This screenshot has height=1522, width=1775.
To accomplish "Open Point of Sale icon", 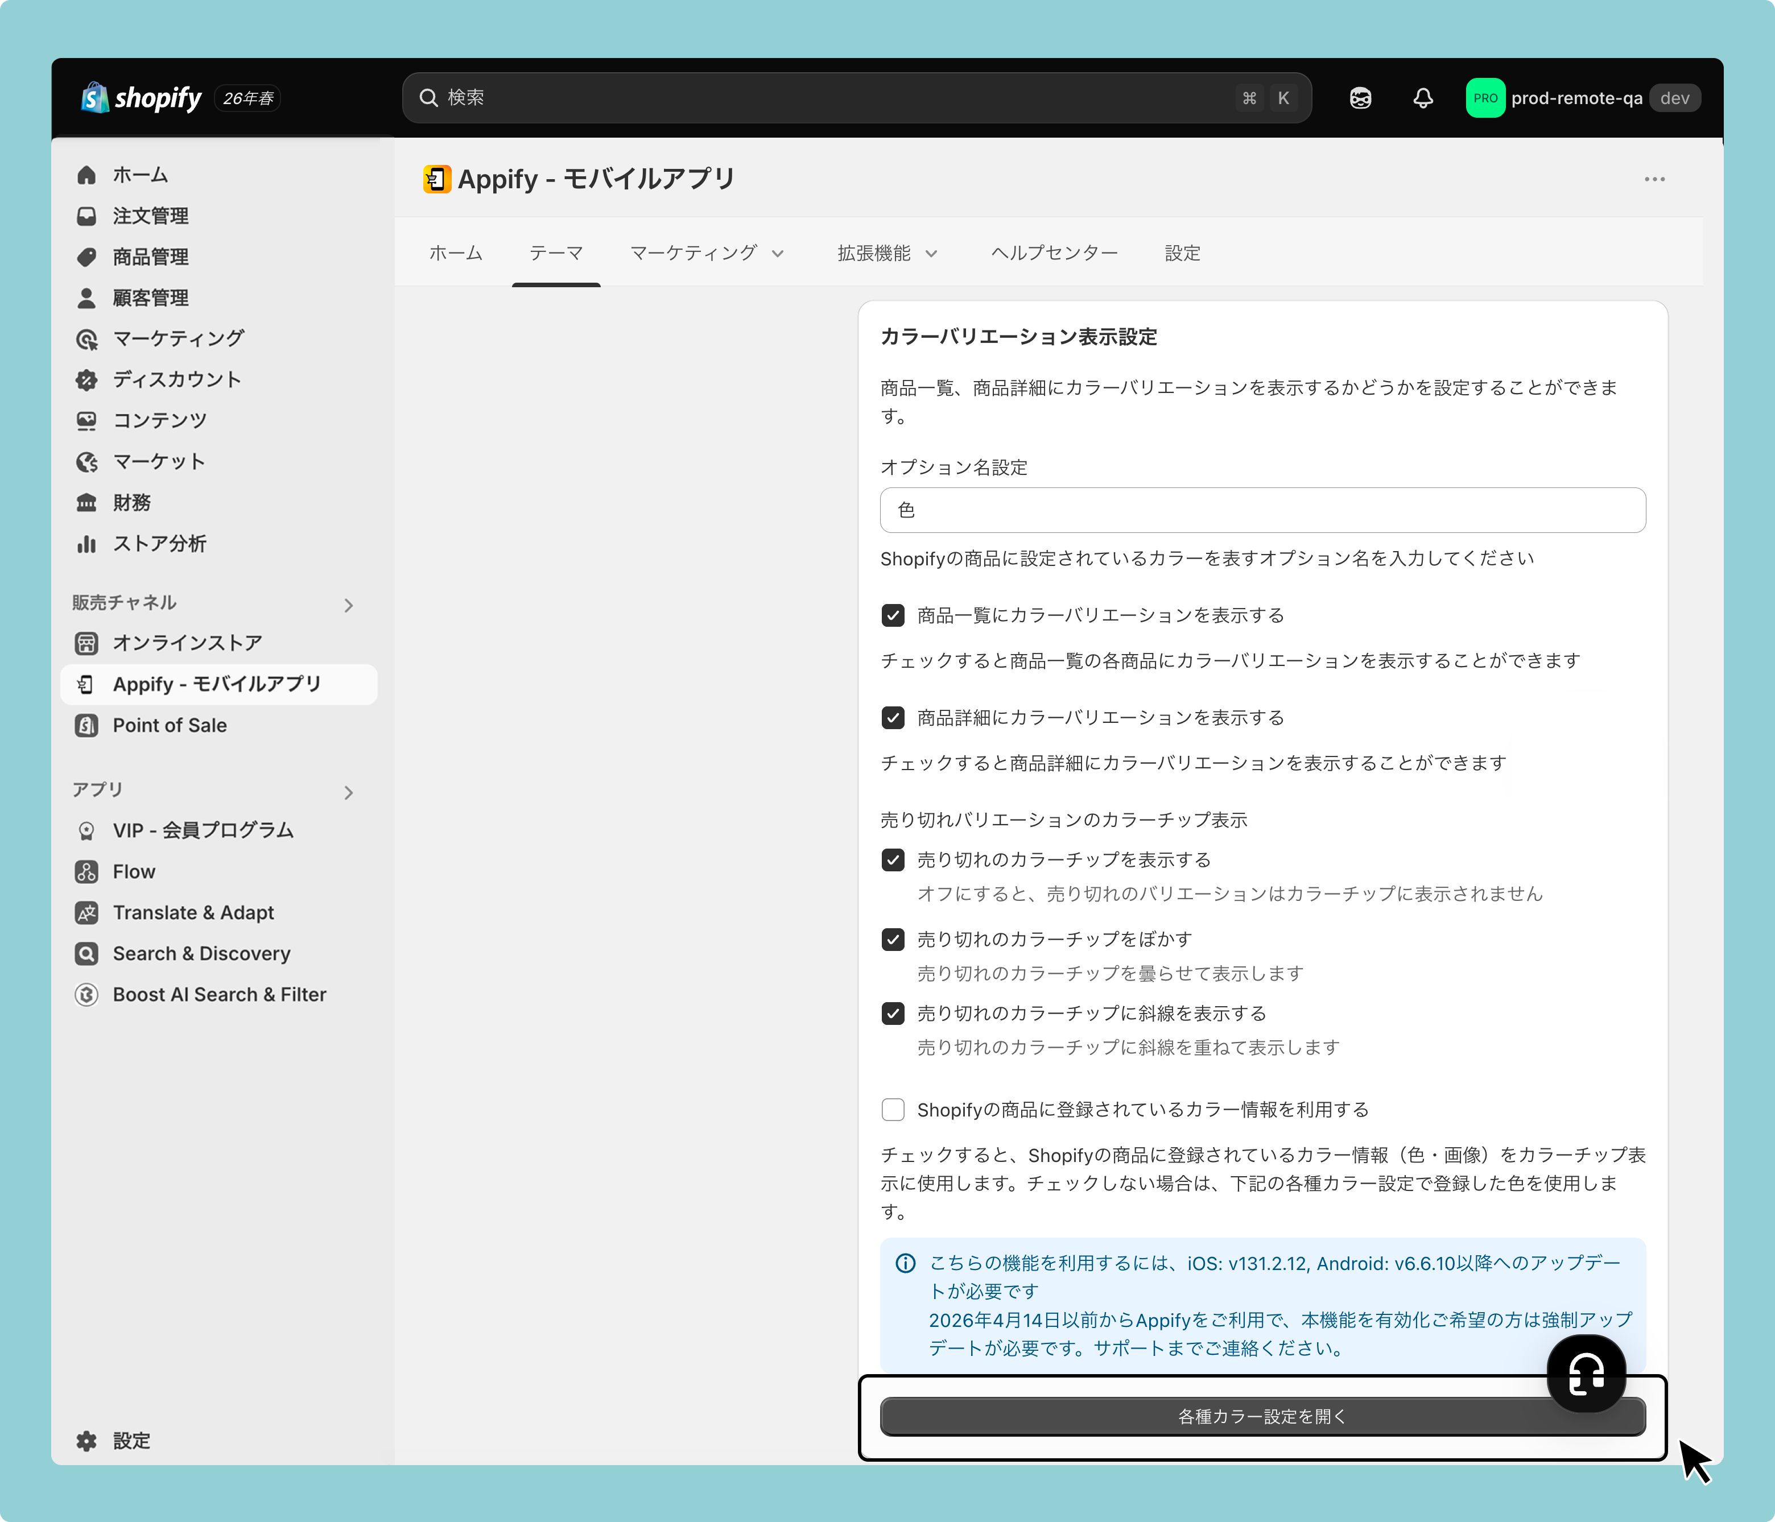I will coord(86,726).
